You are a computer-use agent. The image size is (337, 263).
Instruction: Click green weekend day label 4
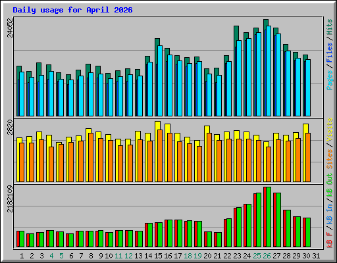[x=51, y=256]
